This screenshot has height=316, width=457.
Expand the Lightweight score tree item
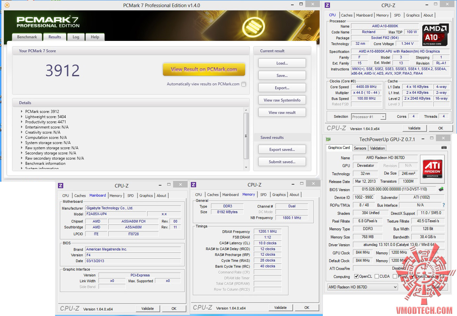click(x=22, y=117)
